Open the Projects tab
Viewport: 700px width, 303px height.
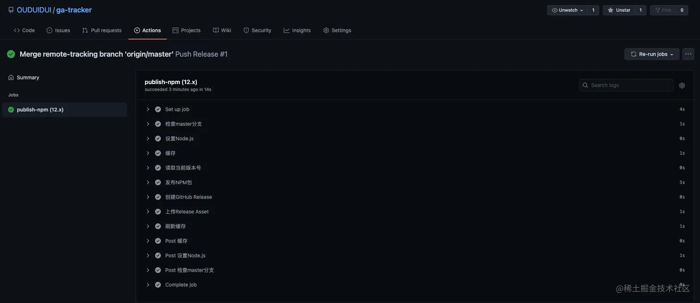[x=187, y=30]
